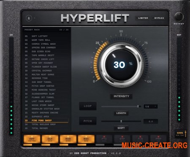Toggle the BYPASS switch

tap(158, 18)
